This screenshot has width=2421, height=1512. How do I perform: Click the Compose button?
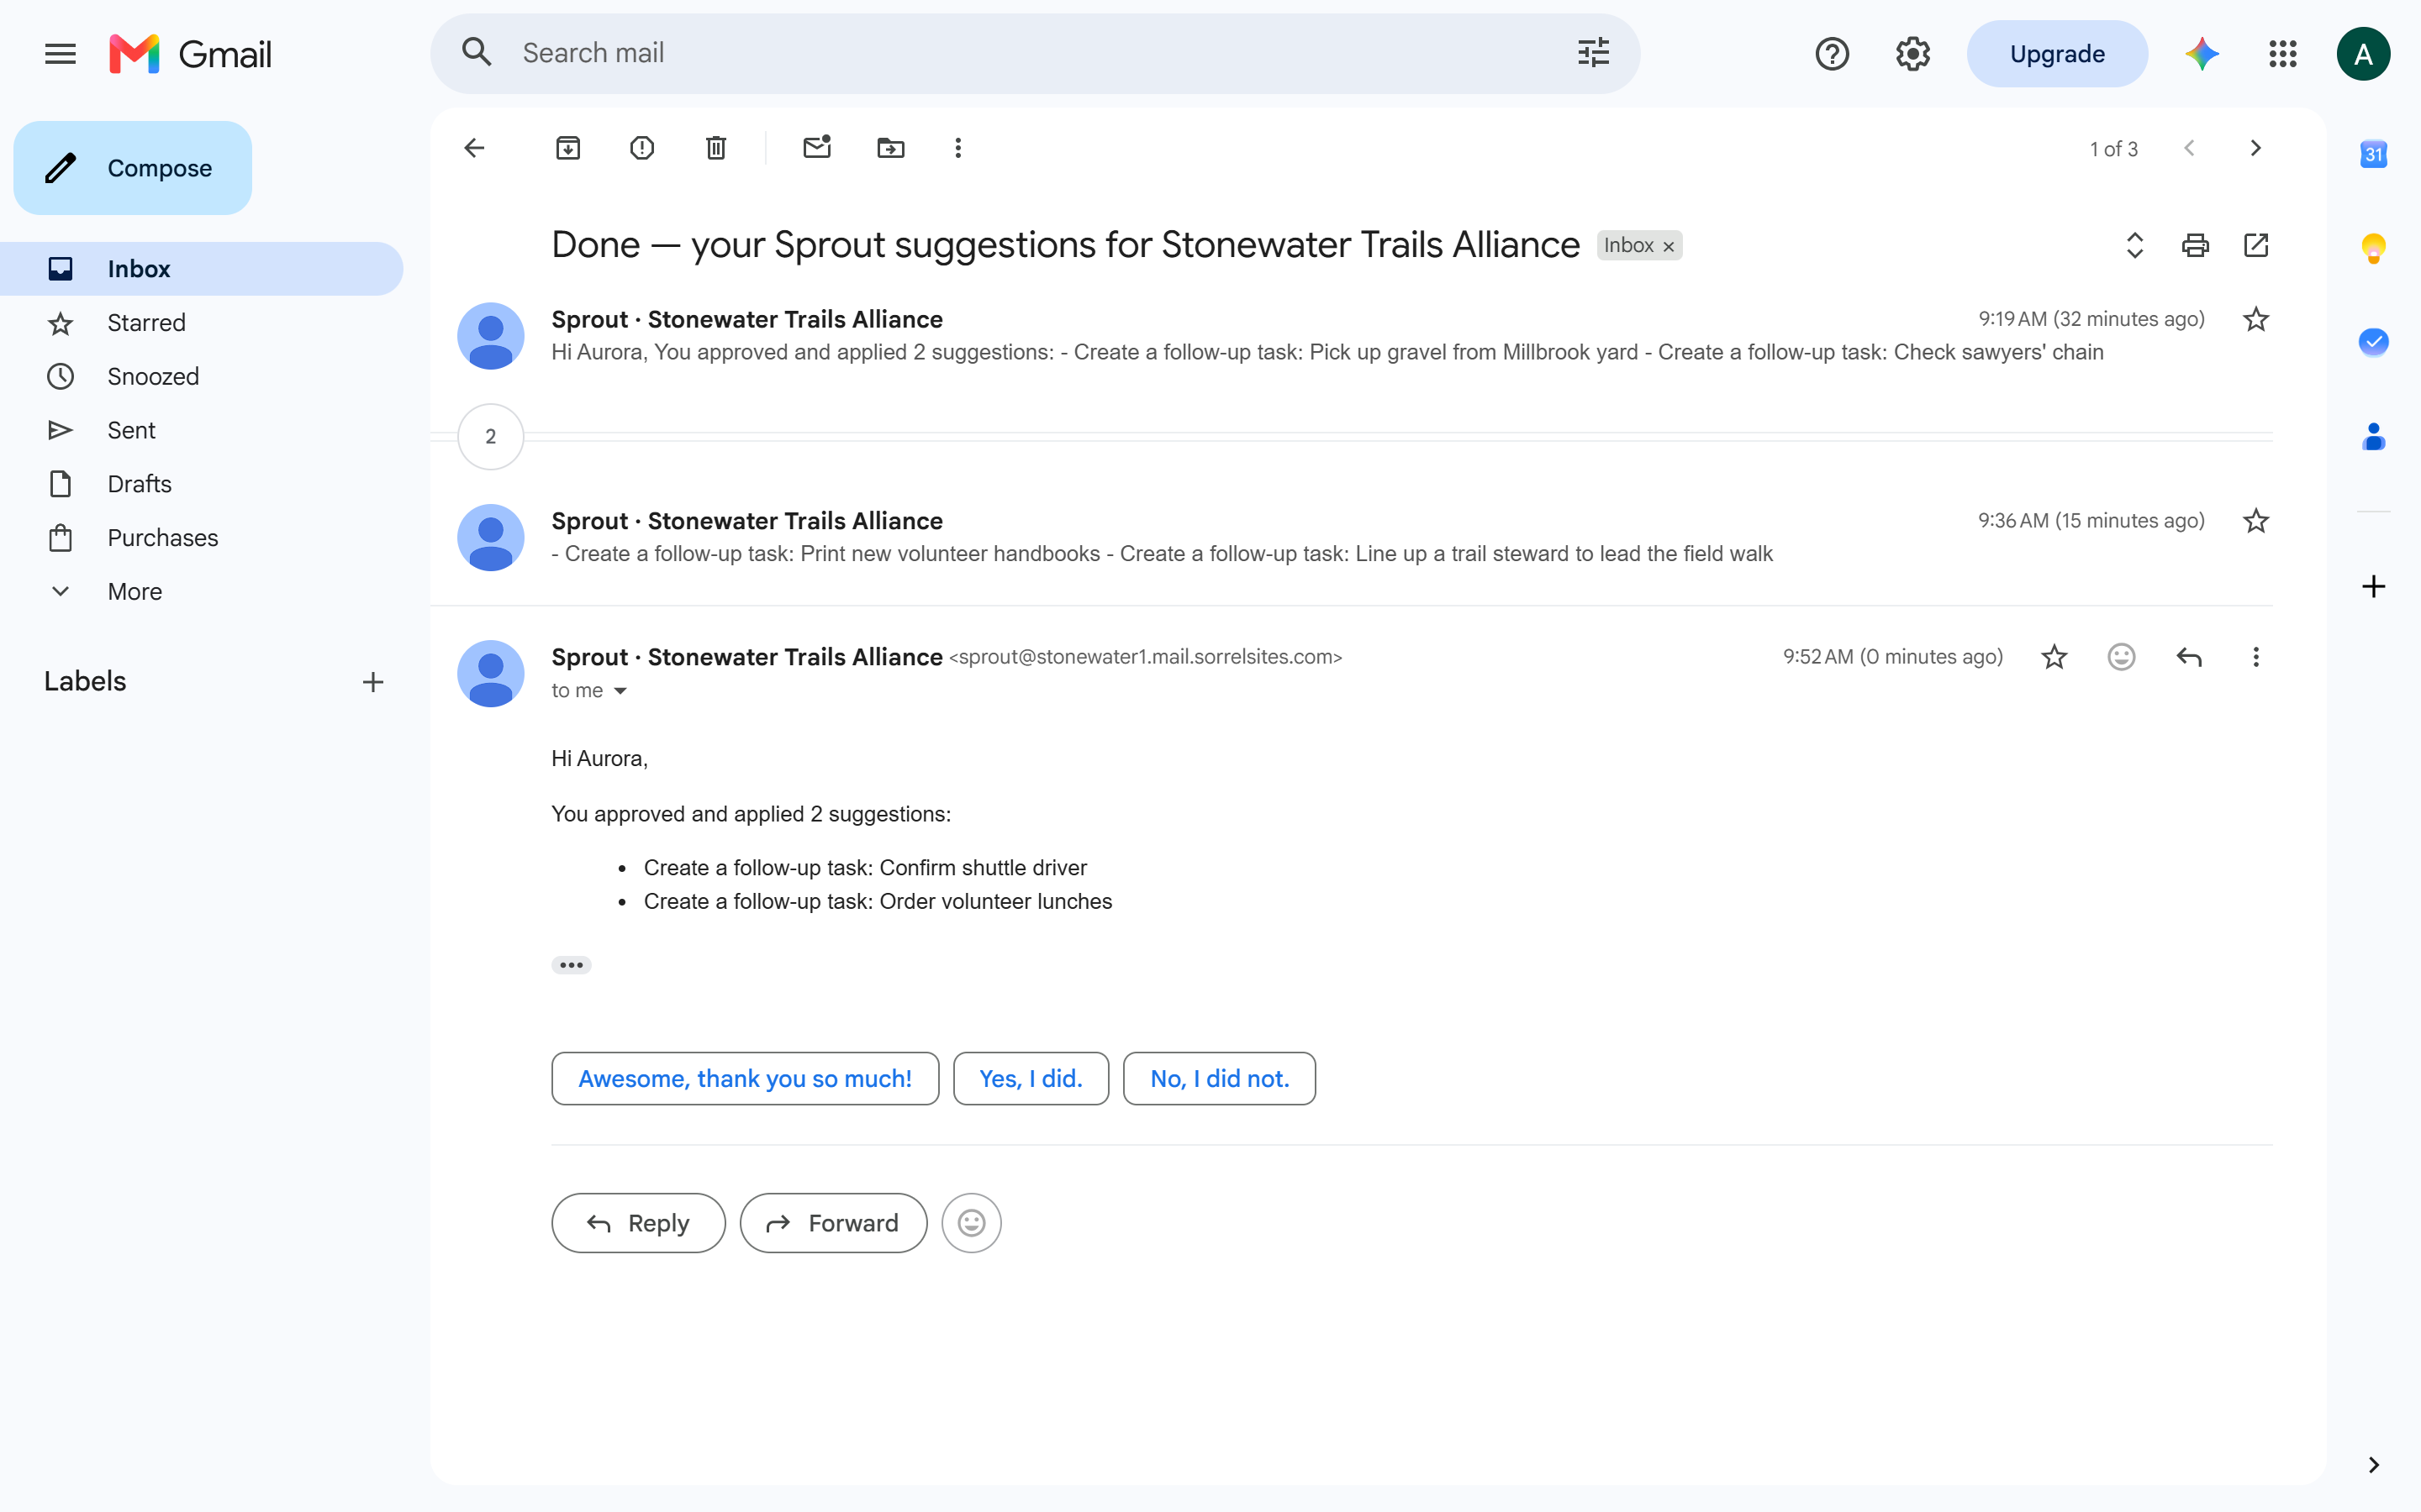click(133, 168)
